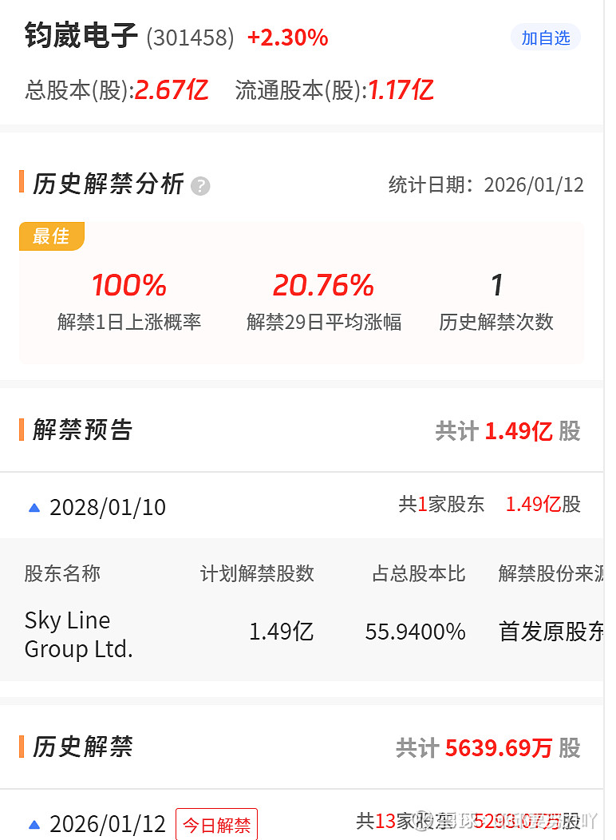Click the 最佳 orange badge
This screenshot has height=840, width=616.
[51, 236]
